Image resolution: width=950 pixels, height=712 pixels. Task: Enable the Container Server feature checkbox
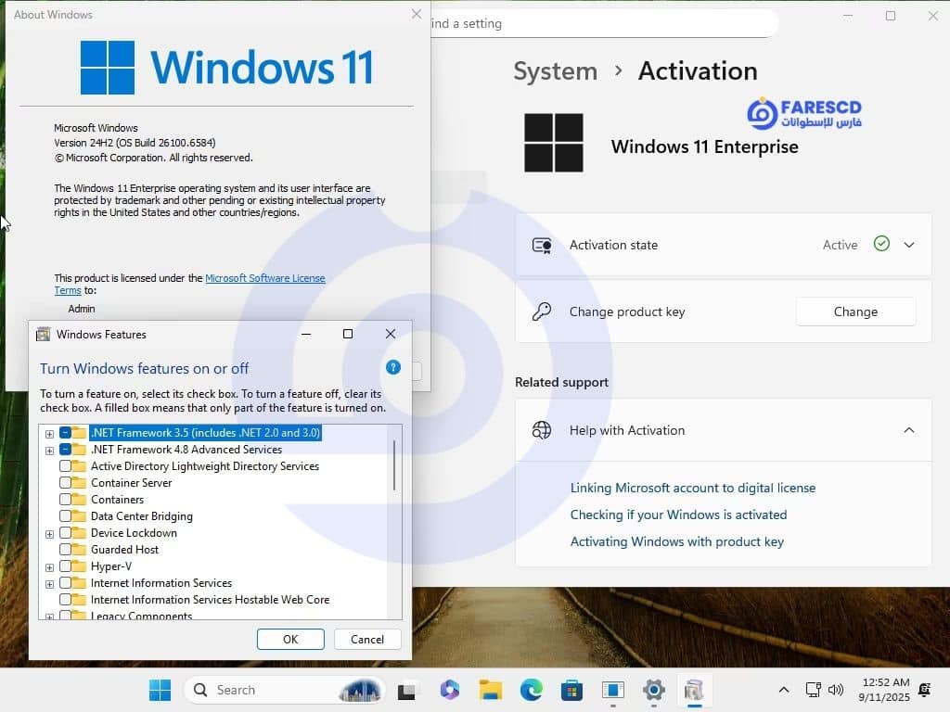click(66, 482)
